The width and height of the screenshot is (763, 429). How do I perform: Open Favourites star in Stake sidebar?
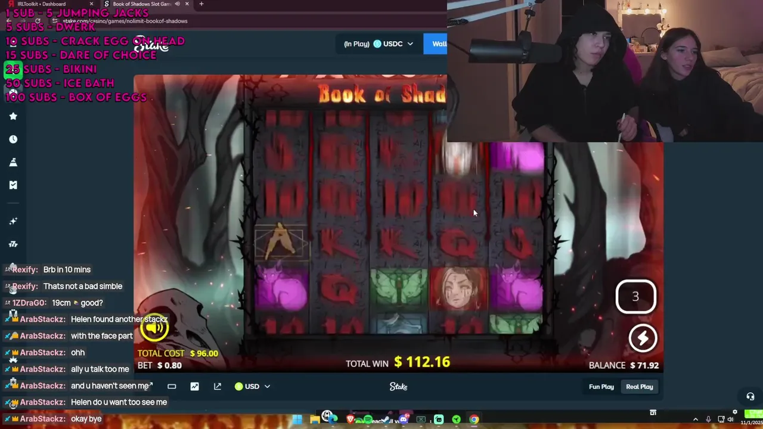[13, 116]
